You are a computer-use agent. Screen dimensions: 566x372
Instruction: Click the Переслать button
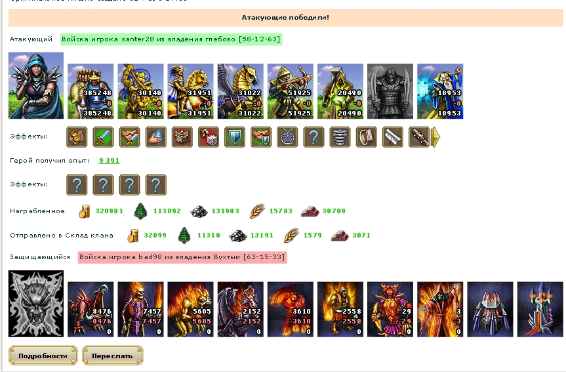(x=112, y=356)
